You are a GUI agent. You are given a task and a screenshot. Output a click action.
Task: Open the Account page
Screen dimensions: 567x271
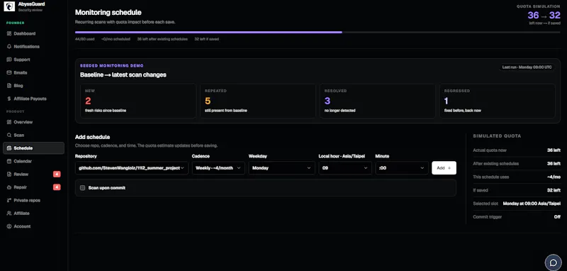33,226
